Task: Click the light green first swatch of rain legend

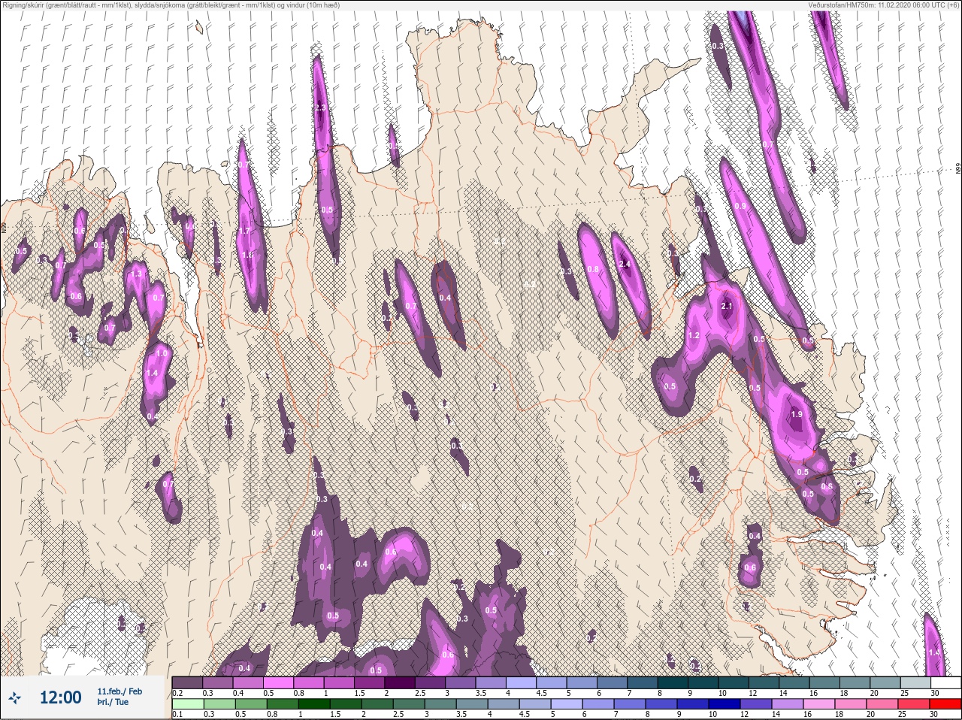Action: tap(187, 704)
